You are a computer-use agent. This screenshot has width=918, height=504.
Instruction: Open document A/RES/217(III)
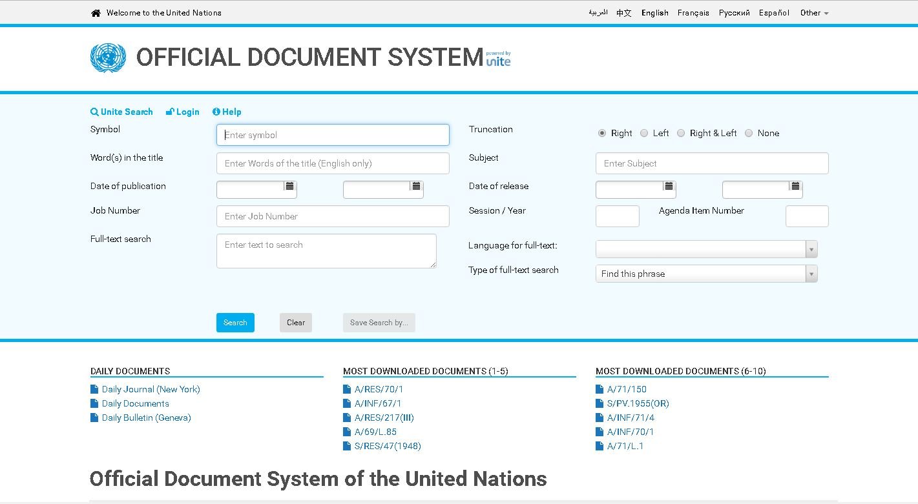tap(384, 418)
